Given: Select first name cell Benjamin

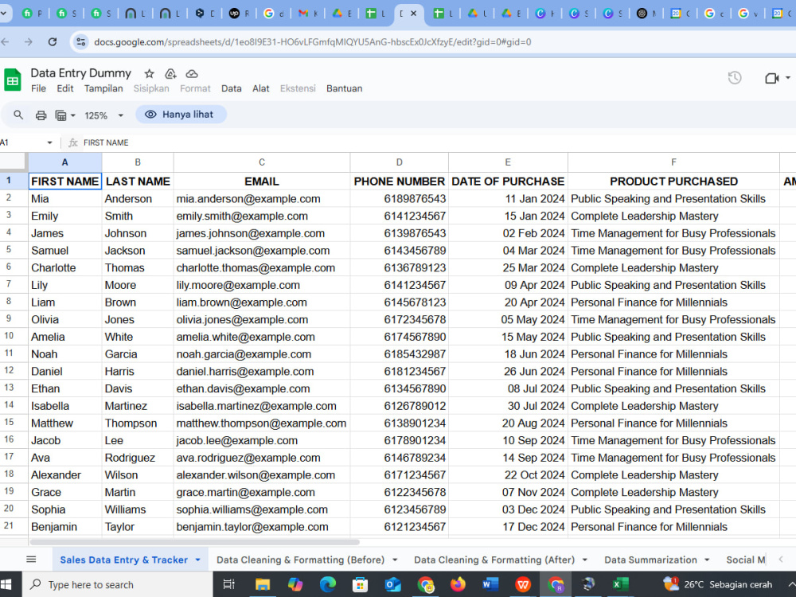Looking at the screenshot, I should click(x=65, y=526).
